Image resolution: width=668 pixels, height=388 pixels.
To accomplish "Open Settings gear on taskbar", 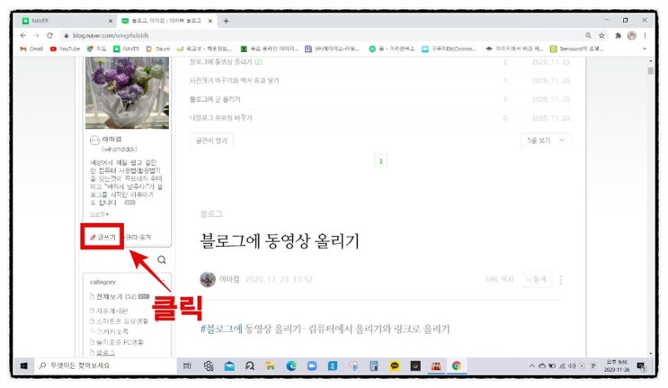I will (209, 365).
